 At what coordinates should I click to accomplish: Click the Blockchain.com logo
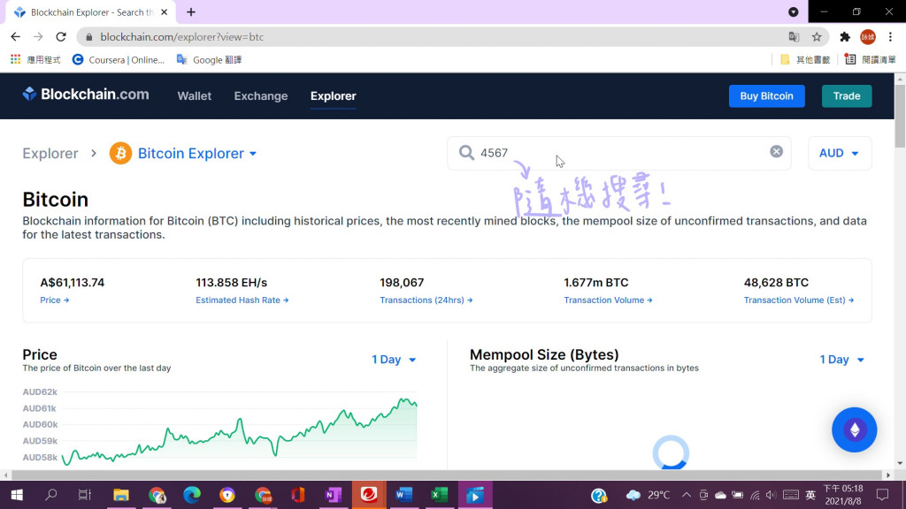86,94
